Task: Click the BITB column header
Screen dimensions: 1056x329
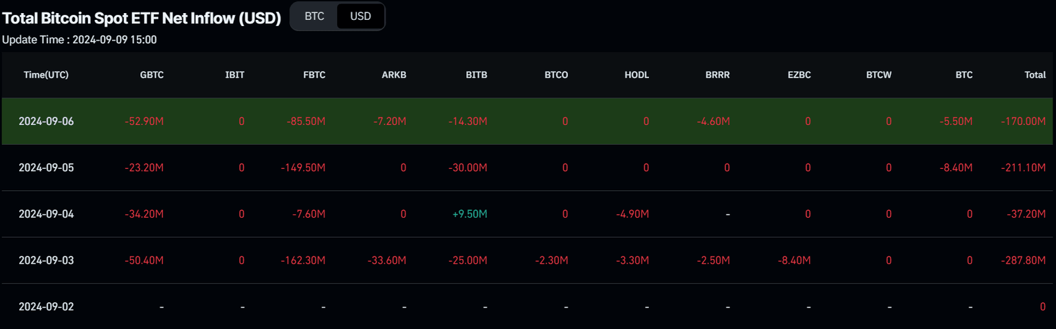Action: point(476,75)
